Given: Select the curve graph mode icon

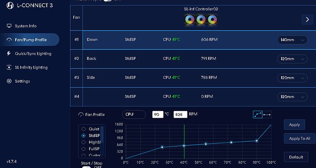Looking at the screenshot, I should point(257,115).
